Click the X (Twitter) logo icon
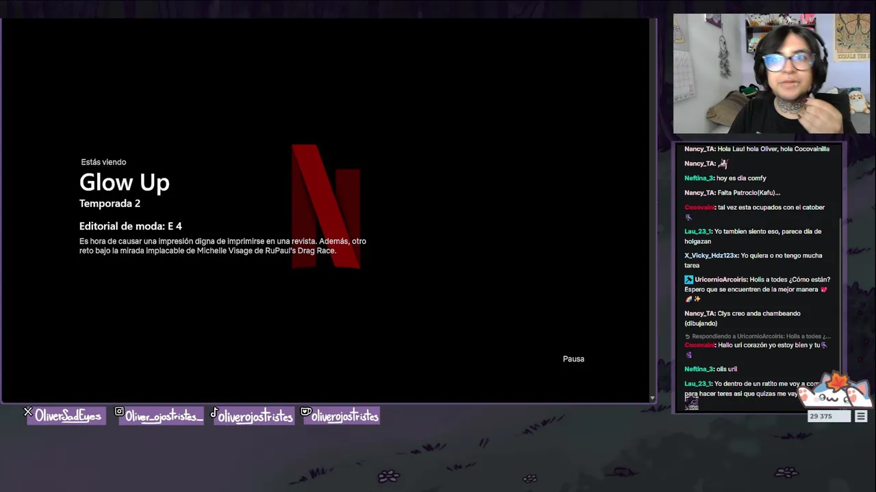This screenshot has width=876, height=492. [x=28, y=412]
